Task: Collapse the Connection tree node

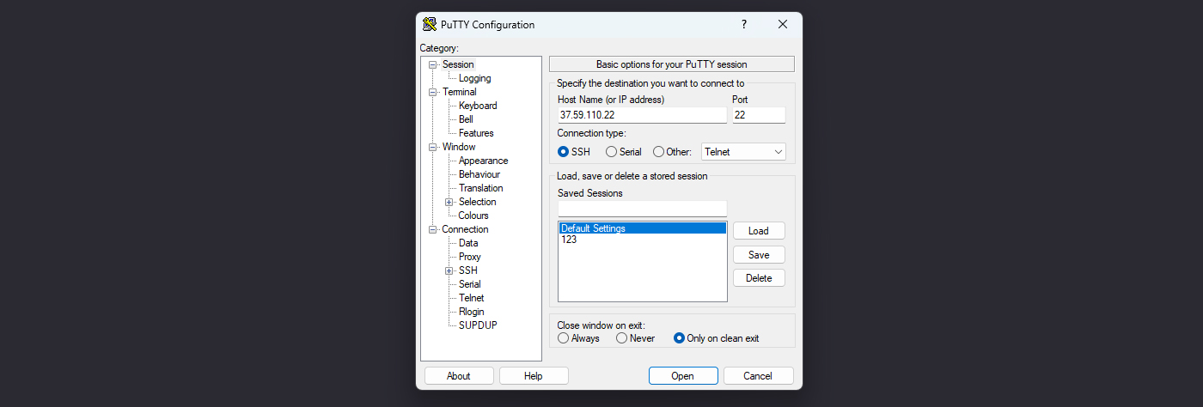Action: click(433, 229)
